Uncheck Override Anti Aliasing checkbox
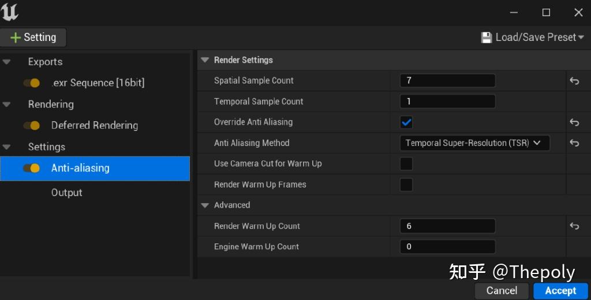 (x=406, y=122)
